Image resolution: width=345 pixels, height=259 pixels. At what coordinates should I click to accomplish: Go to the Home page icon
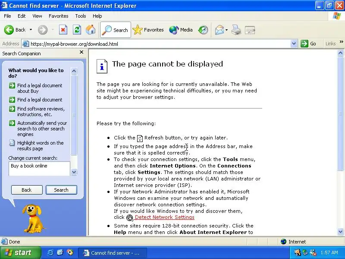click(91, 30)
